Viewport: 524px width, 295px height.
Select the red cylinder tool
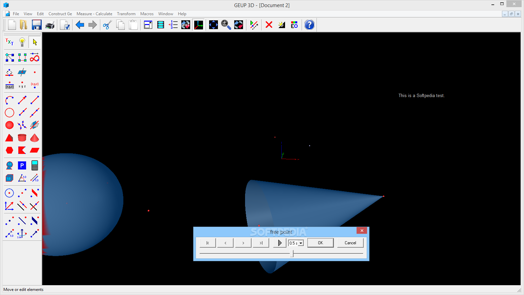[x=22, y=138]
